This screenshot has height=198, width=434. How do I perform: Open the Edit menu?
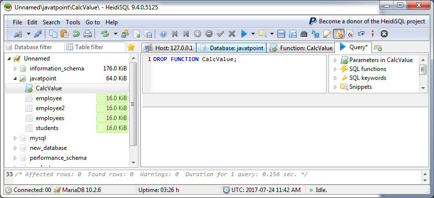coord(32,22)
